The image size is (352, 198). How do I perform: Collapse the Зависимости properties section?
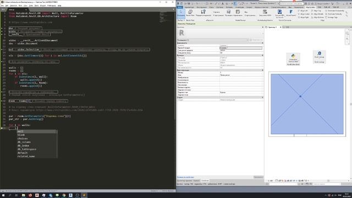262,43
